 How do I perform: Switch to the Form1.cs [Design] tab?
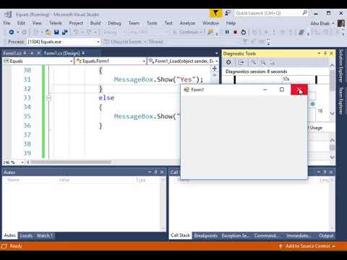click(x=61, y=53)
